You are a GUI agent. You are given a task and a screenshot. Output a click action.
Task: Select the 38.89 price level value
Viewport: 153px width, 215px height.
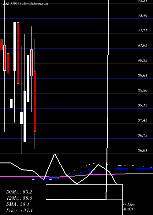(x=143, y=91)
